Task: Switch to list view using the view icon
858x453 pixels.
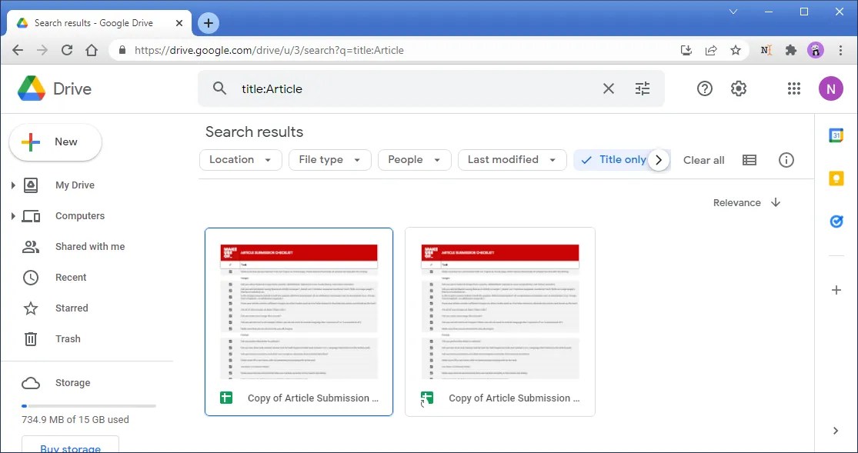Action: click(x=749, y=159)
